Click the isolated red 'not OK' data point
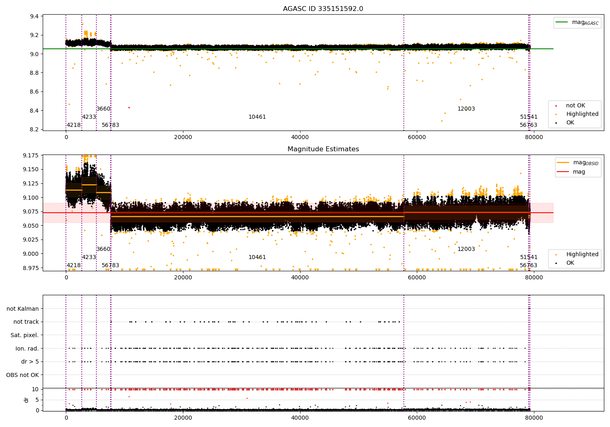This screenshot has height=427, width=610. 129,107
